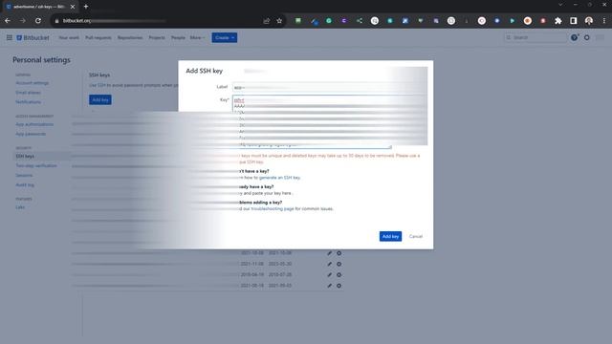612x344 pixels.
Task: Edit the SSH key in the bottom row
Action: 329,286
